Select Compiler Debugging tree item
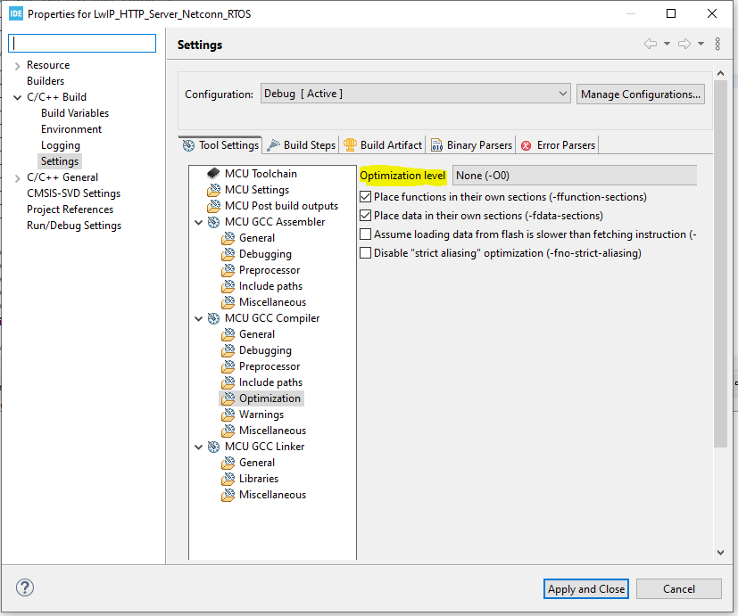738x616 pixels. (265, 350)
